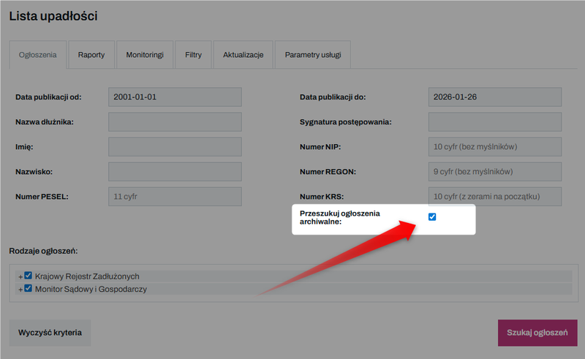The height and width of the screenshot is (359, 585).
Task: Focus the Numer KRS input field
Action: click(494, 197)
